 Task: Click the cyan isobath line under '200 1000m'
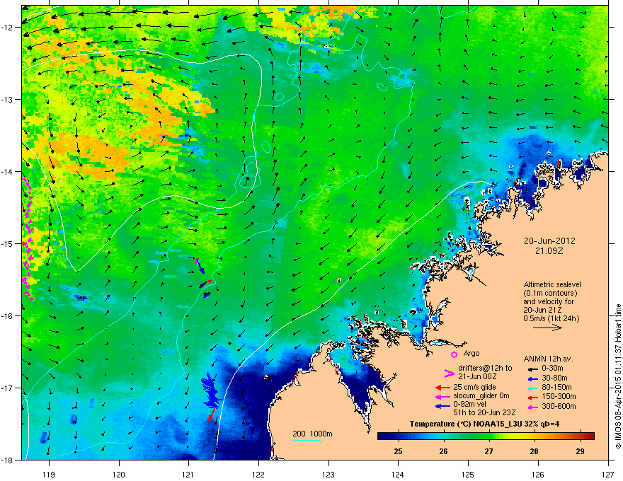pos(307,440)
